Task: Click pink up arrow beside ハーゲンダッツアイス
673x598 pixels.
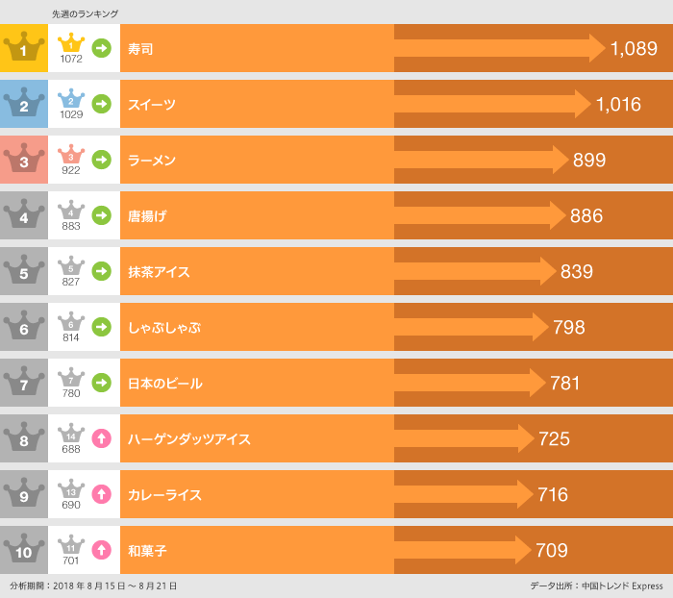Action: pyautogui.click(x=101, y=438)
